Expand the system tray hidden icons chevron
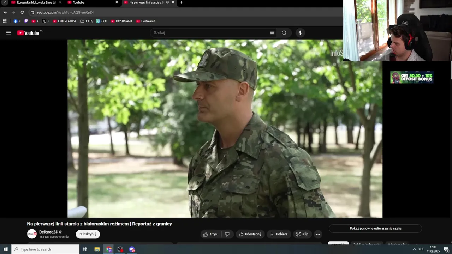 [414, 249]
